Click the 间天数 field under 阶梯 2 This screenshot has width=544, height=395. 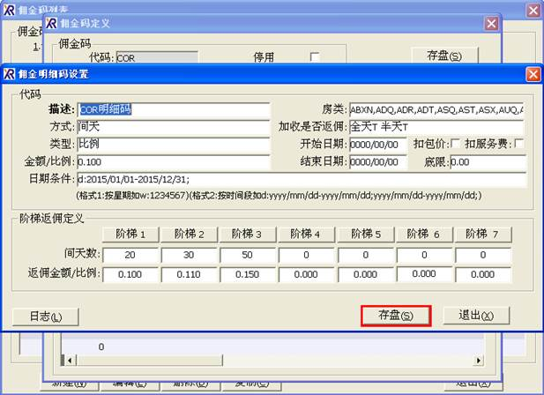[190, 254]
